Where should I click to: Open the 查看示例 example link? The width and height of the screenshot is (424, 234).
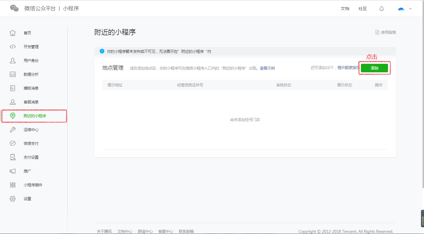267,68
